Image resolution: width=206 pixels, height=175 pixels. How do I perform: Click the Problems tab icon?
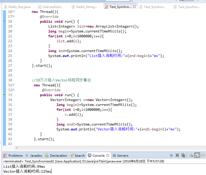point(5,155)
